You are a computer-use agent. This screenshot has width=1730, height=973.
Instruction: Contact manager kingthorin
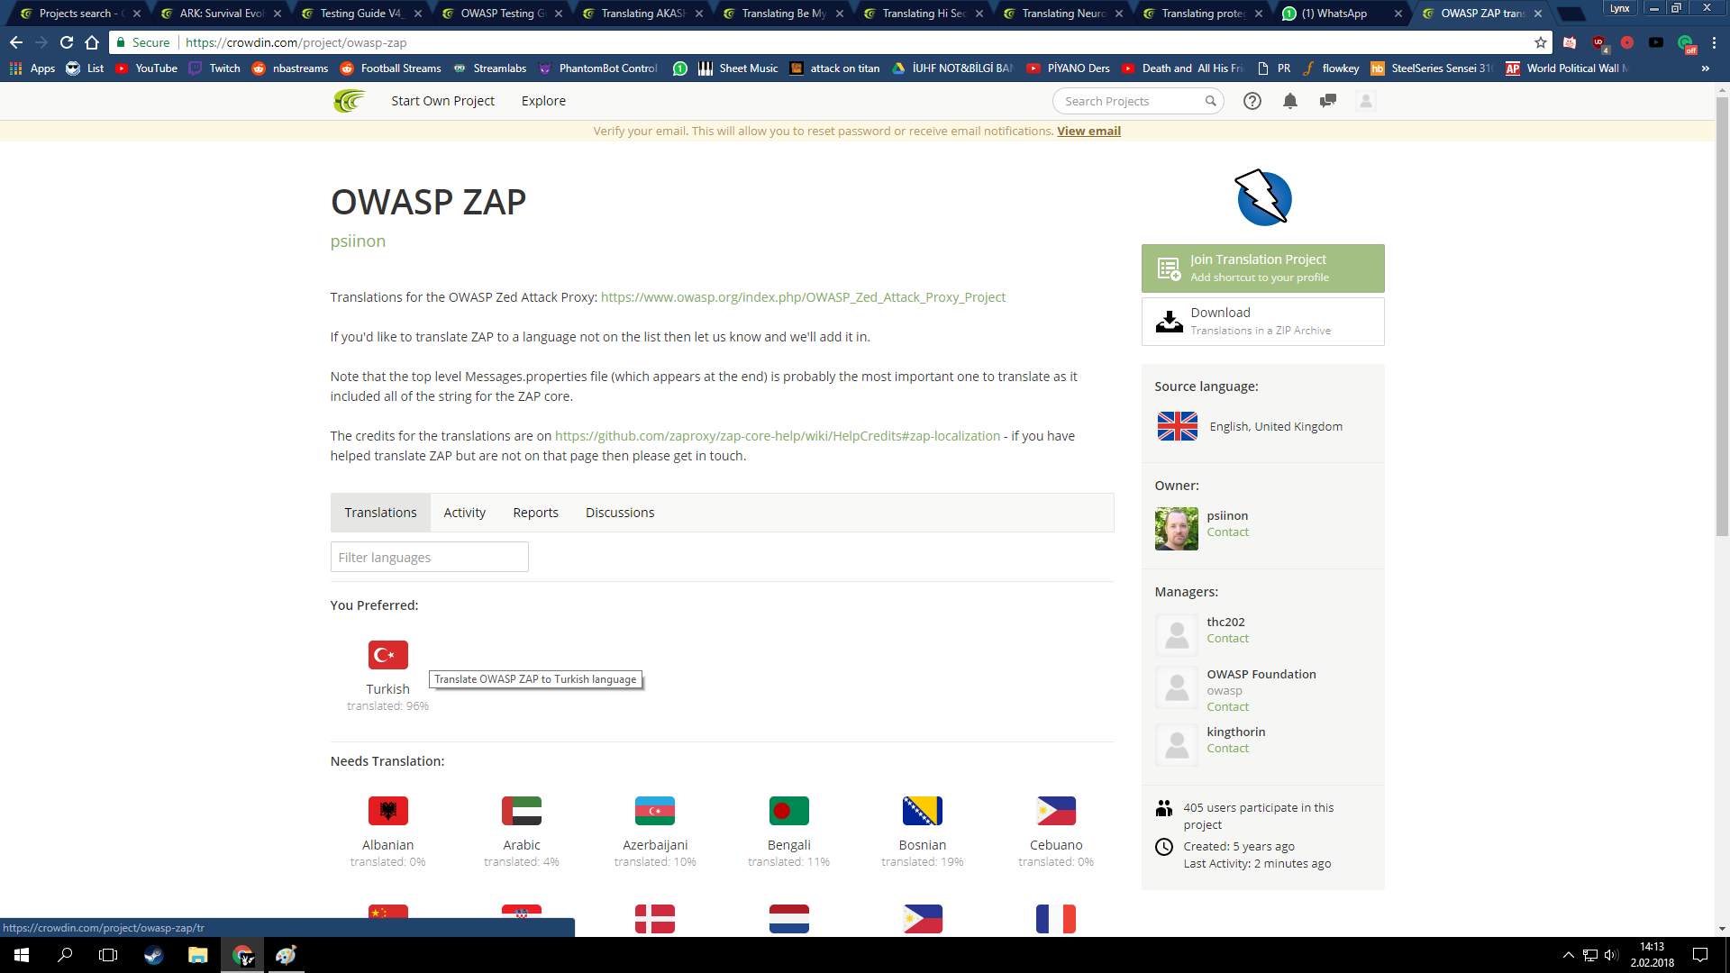click(1227, 749)
